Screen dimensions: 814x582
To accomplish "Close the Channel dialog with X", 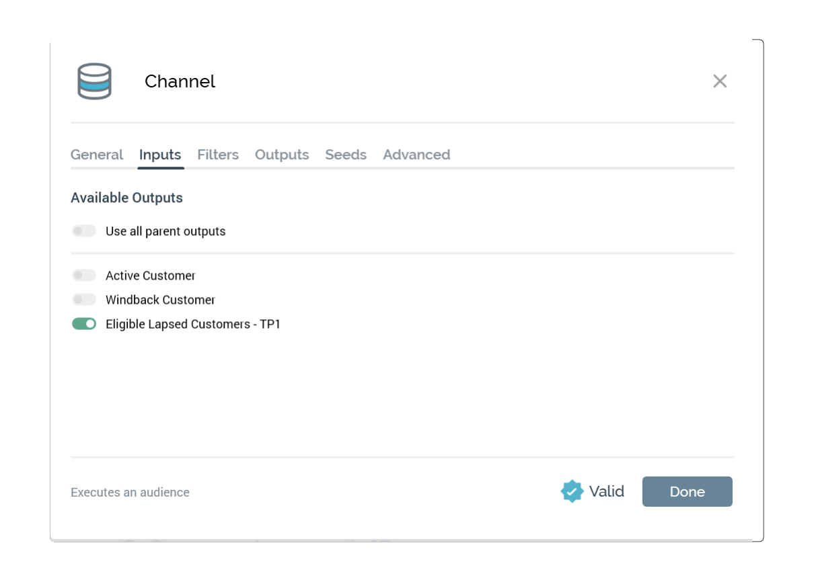I will (720, 81).
